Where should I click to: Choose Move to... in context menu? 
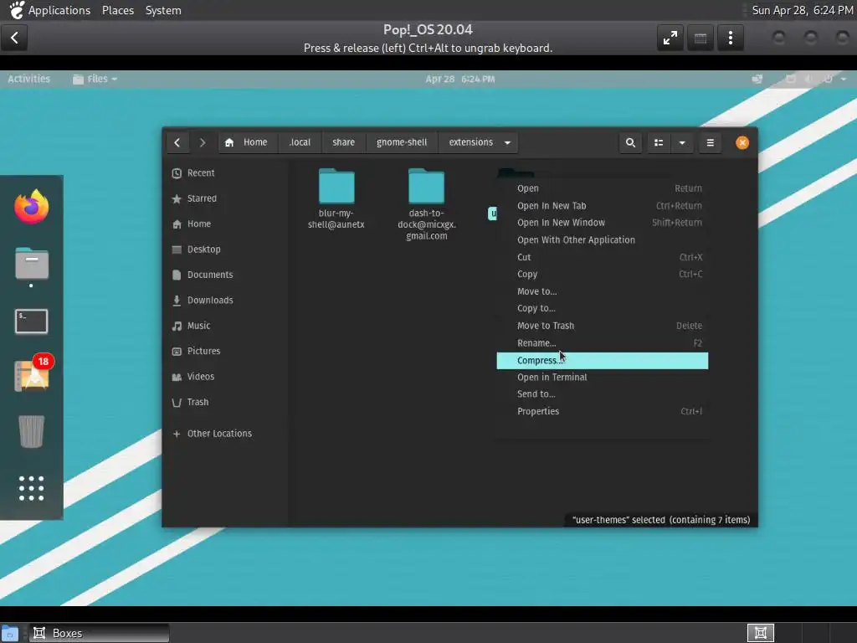[603, 292]
